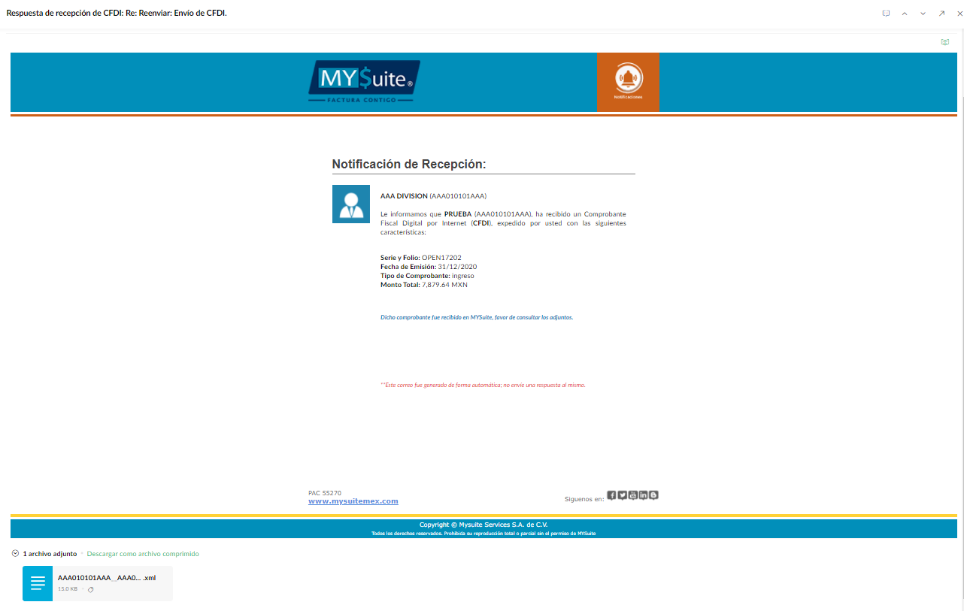Open the AAA010101AAA .xml attachment
The image size is (964, 611).
tap(106, 578)
